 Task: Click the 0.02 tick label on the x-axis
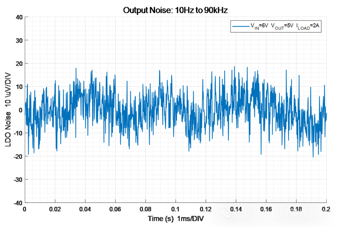(x=55, y=209)
